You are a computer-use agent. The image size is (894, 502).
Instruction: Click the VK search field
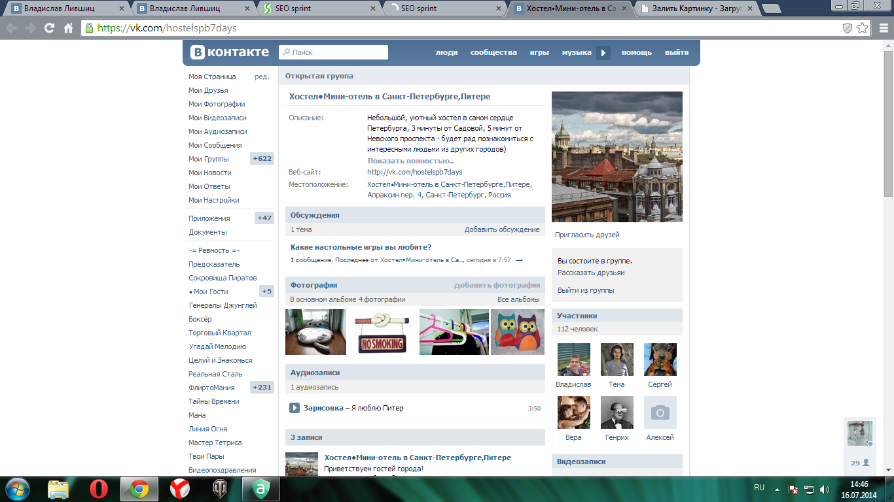click(x=333, y=52)
